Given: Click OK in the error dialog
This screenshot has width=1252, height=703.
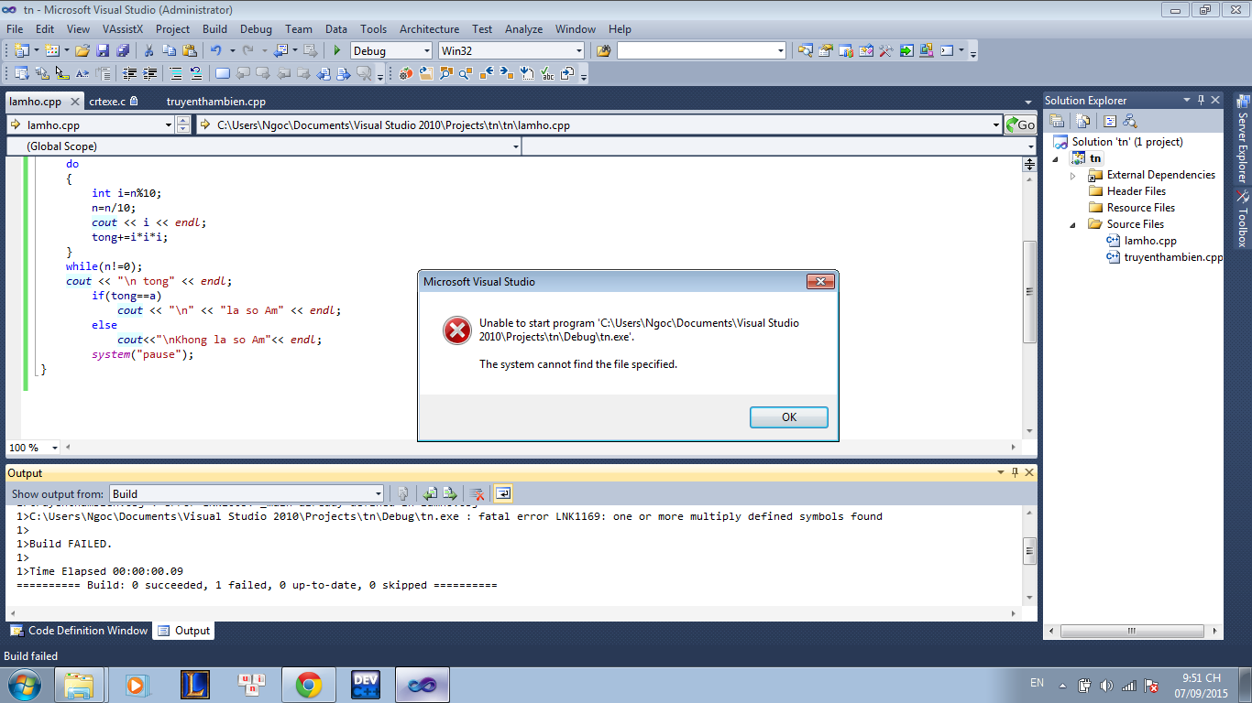Looking at the screenshot, I should (788, 417).
